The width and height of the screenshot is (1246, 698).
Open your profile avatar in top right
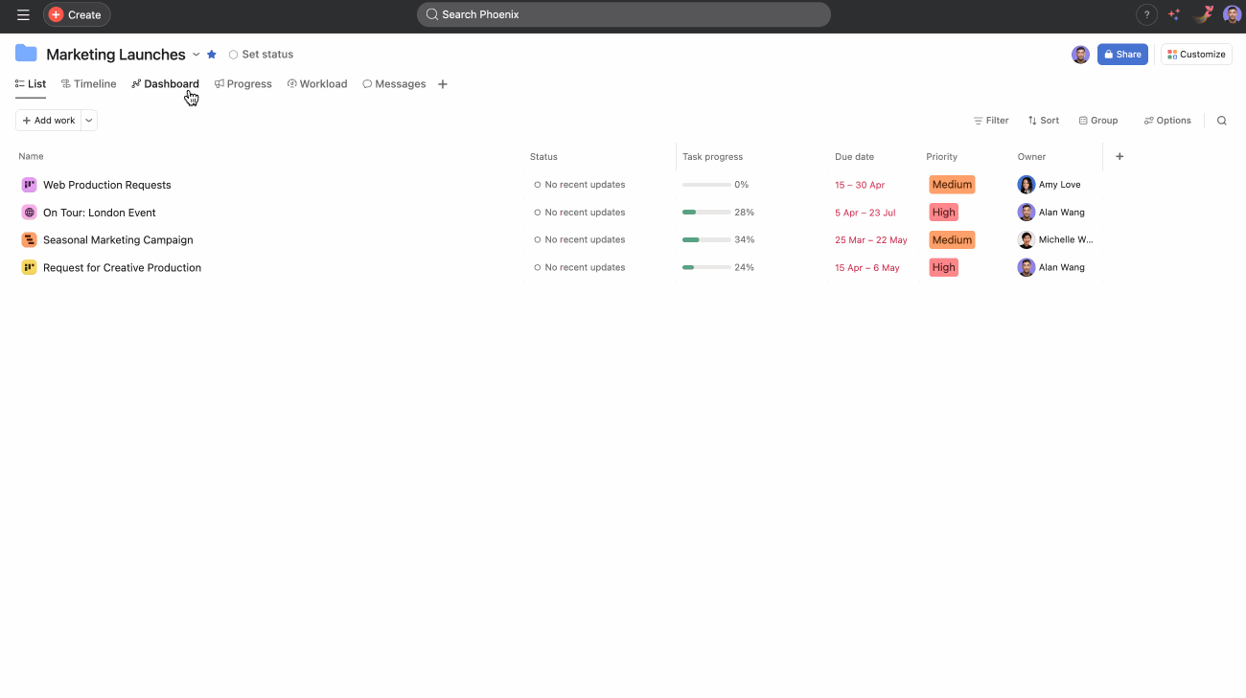(x=1232, y=14)
